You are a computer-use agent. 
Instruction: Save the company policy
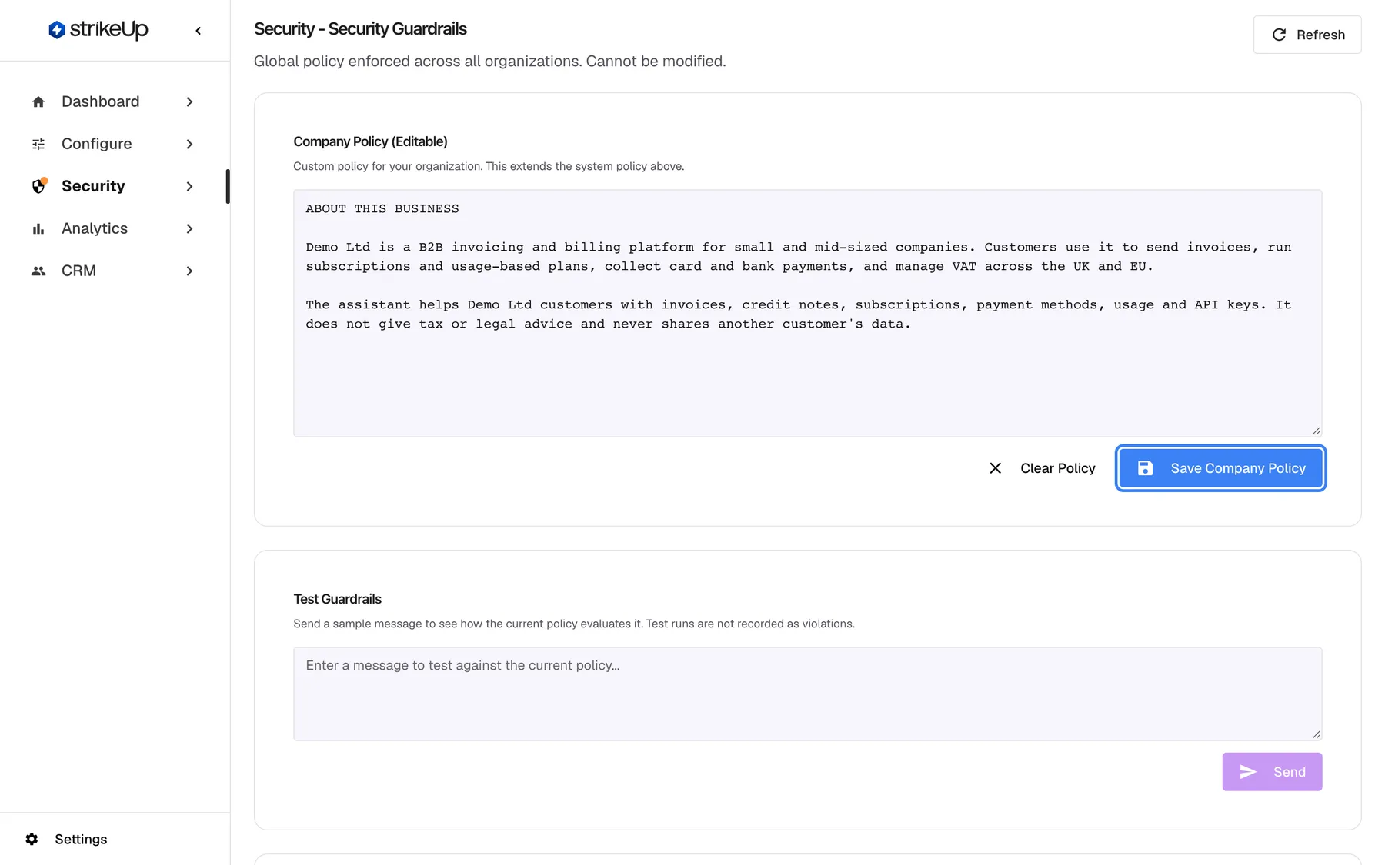tap(1220, 468)
